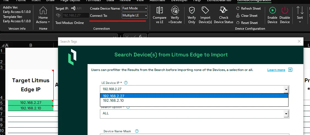
Task: Open LitmusConfiguration ribbon tab
Action: click(254, 1)
